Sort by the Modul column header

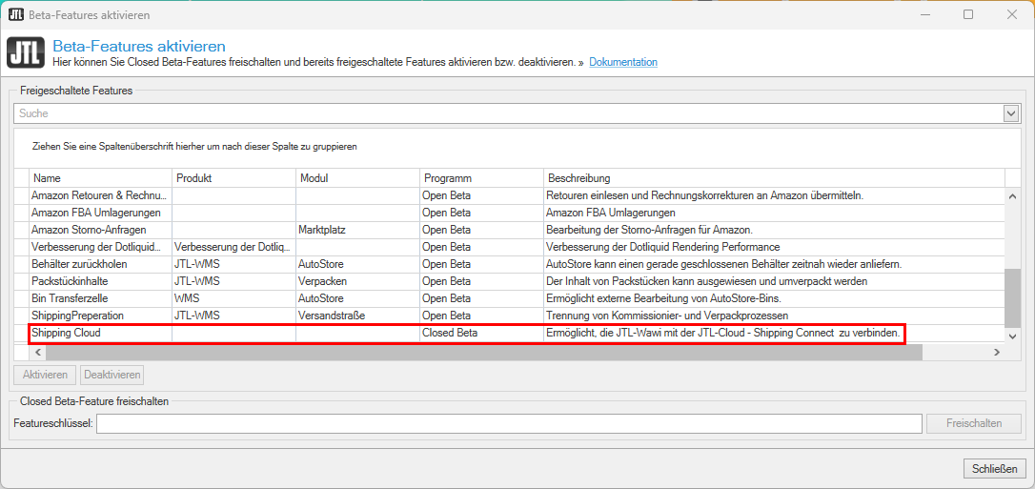357,178
